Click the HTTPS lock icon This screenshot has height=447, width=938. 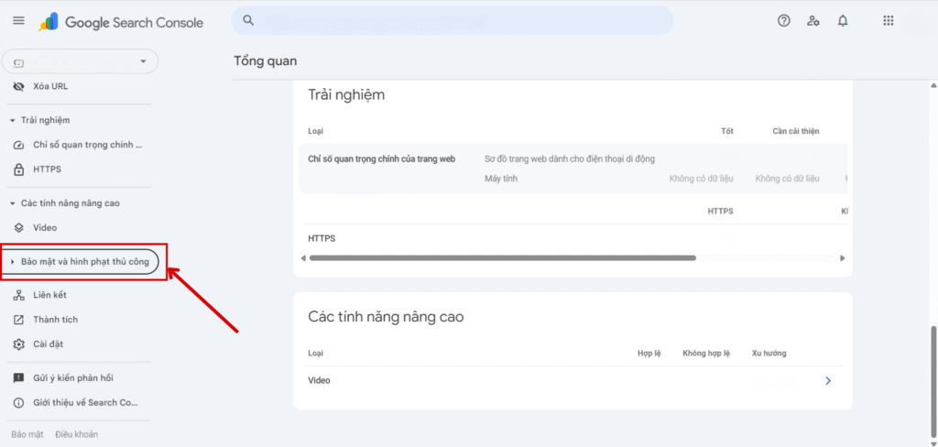click(18, 169)
